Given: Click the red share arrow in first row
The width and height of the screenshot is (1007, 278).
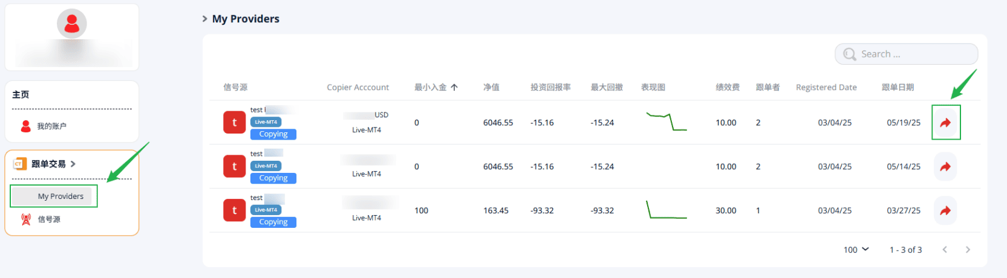Looking at the screenshot, I should 945,123.
